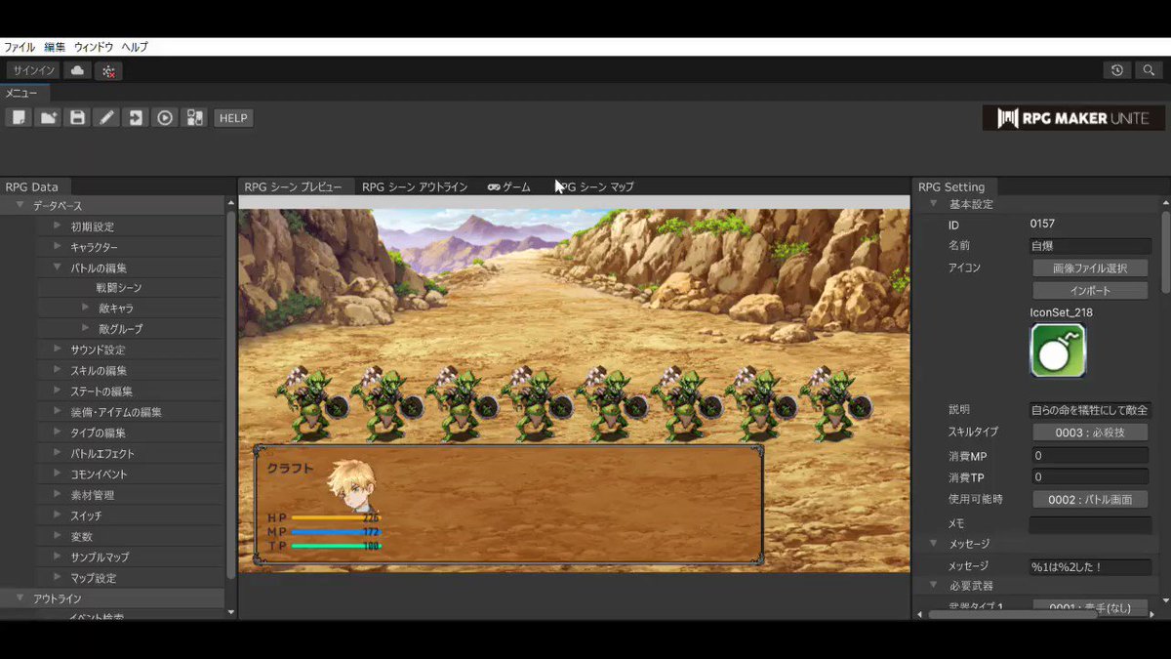Screen dimensions: 1171x659
Task: Click the cloud services icon
Action: (x=77, y=70)
